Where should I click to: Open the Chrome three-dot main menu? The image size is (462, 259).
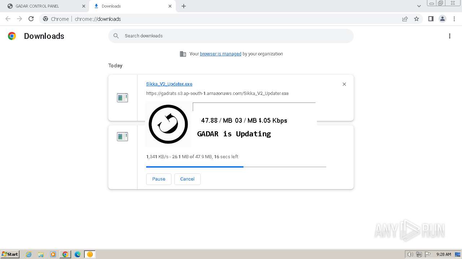(x=454, y=19)
